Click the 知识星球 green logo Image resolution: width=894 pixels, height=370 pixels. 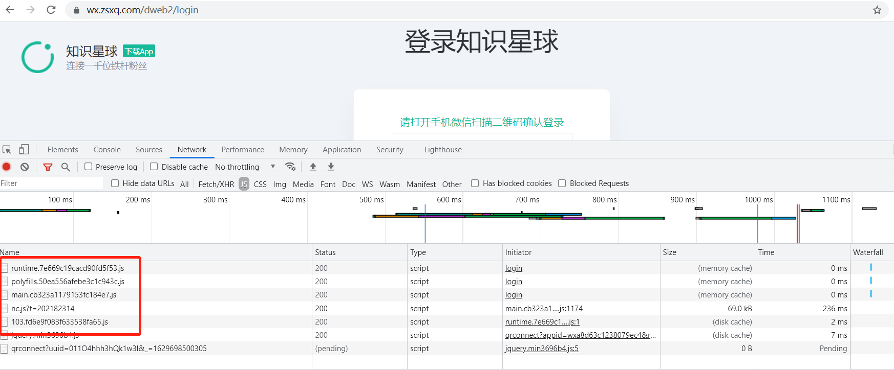[38, 57]
